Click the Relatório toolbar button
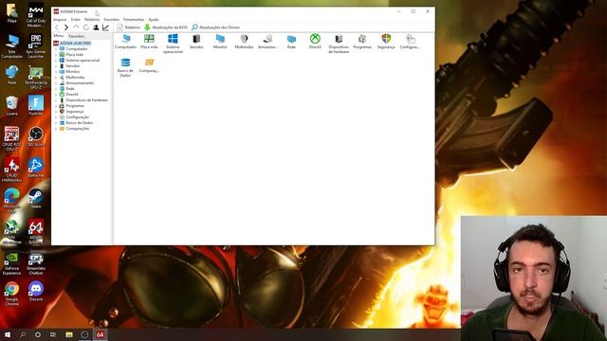This screenshot has height=341, width=607. coord(129,27)
